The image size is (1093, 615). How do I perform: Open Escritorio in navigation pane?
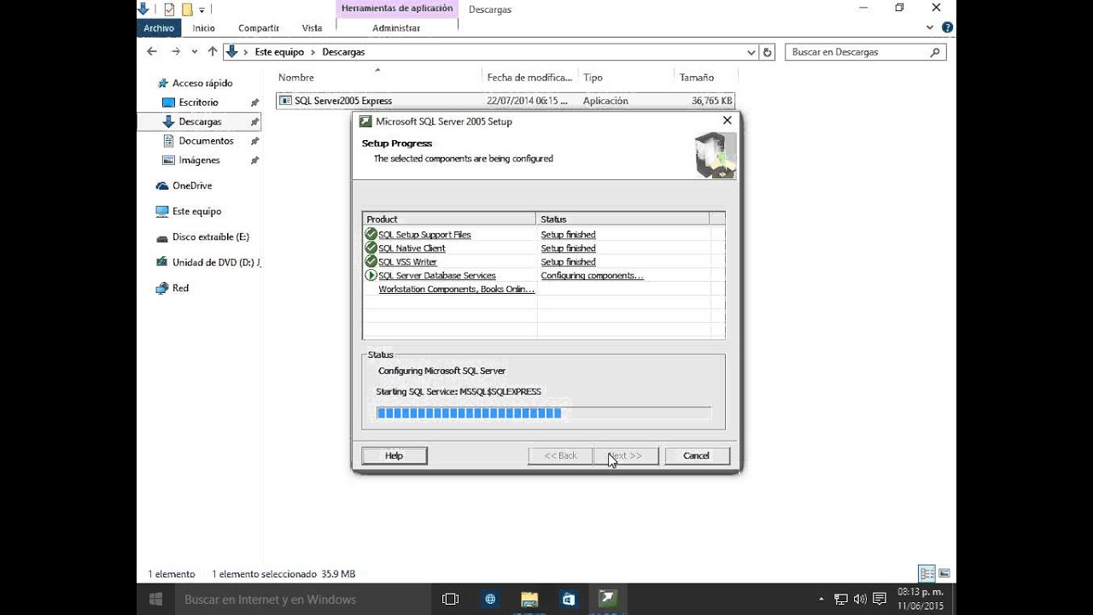198,102
